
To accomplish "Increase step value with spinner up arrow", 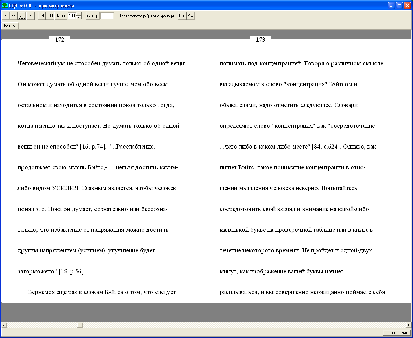I will click(79, 14).
